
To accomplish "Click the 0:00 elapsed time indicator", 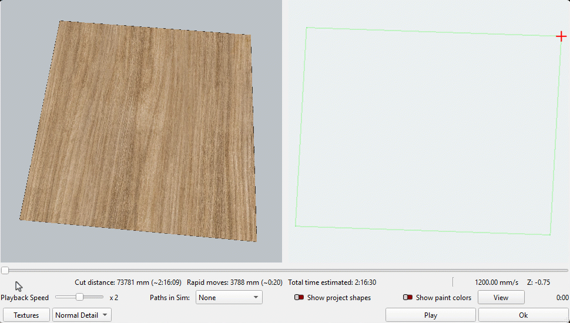I will click(x=562, y=298).
